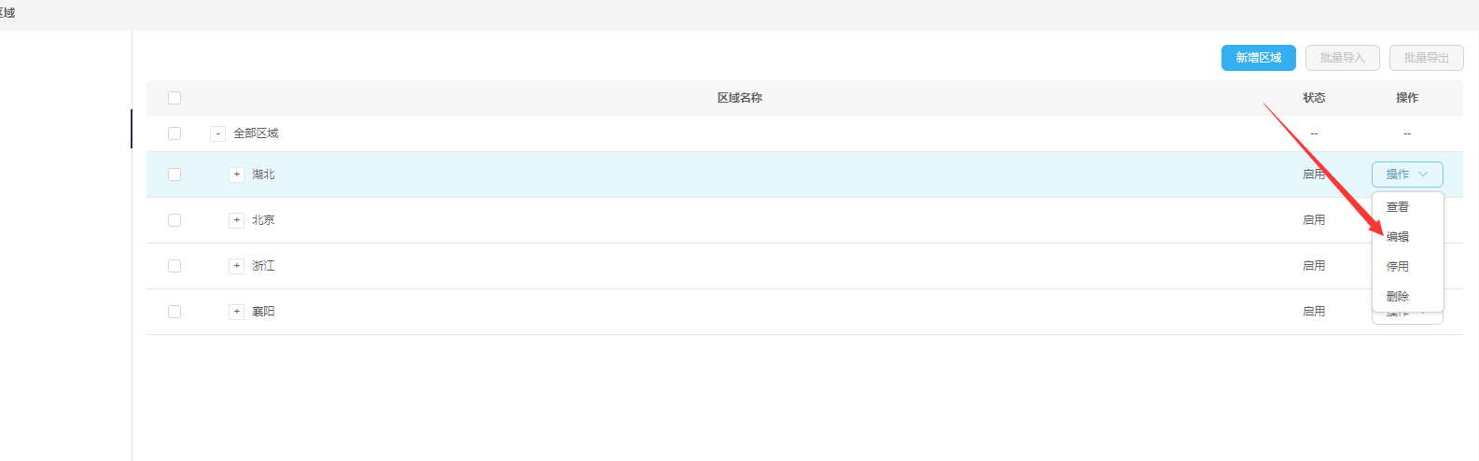The height and width of the screenshot is (461, 1479).
Task: Expand the 襄阳 region plus icon
Action: (x=236, y=312)
